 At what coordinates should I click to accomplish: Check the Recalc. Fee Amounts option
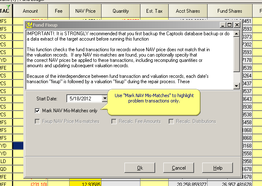point(114,121)
